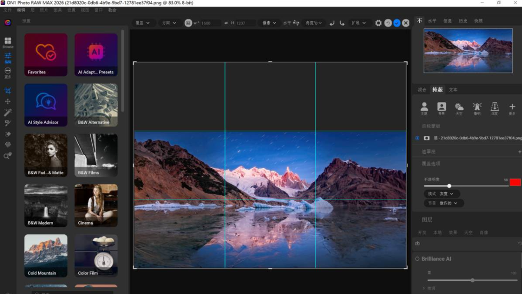Click the Sky mask icon
The width and height of the screenshot is (522, 294).
[459, 107]
